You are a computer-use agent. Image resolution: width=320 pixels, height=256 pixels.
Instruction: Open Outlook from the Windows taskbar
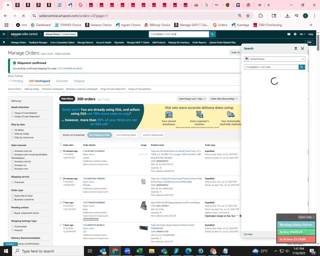(x=103, y=251)
